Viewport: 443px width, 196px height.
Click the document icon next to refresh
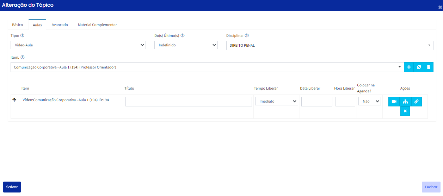tap(429, 67)
